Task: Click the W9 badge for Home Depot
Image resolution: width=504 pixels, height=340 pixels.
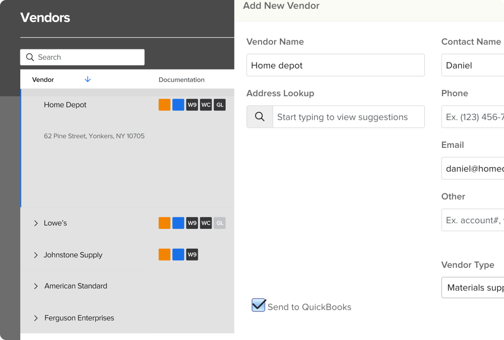Action: pos(192,105)
